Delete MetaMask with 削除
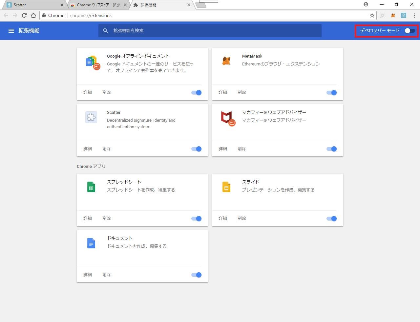420x322 pixels. pos(242,93)
